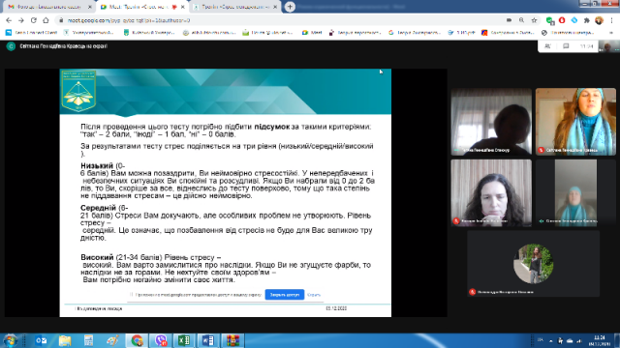Viewport: 620px width, 348px height.
Task: Open the zoom magnifier in address bar
Action: pyautogui.click(x=521, y=20)
